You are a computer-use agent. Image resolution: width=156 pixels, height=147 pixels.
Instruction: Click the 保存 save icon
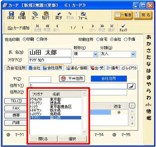point(11,15)
